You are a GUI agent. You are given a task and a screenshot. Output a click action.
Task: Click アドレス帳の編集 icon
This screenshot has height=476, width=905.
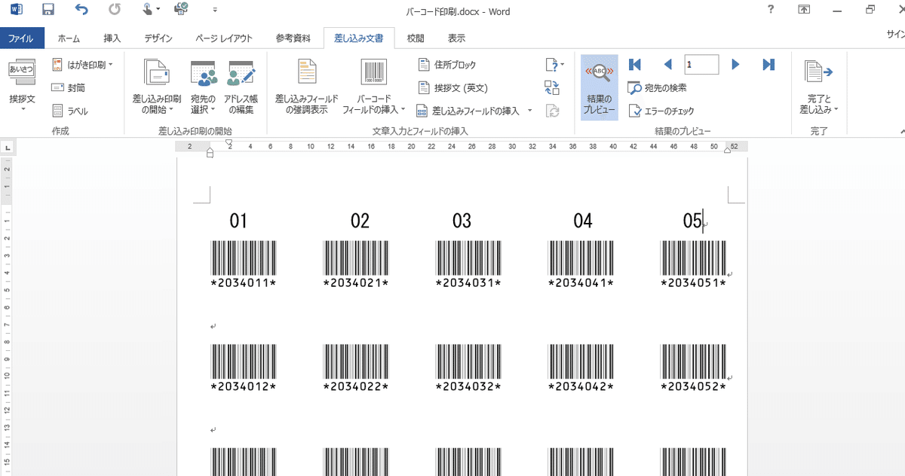click(241, 87)
